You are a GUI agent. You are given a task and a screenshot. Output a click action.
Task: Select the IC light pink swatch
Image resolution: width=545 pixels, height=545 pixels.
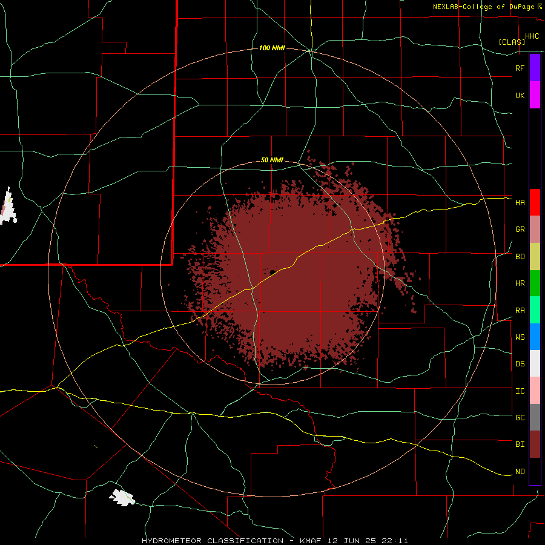tap(535, 391)
